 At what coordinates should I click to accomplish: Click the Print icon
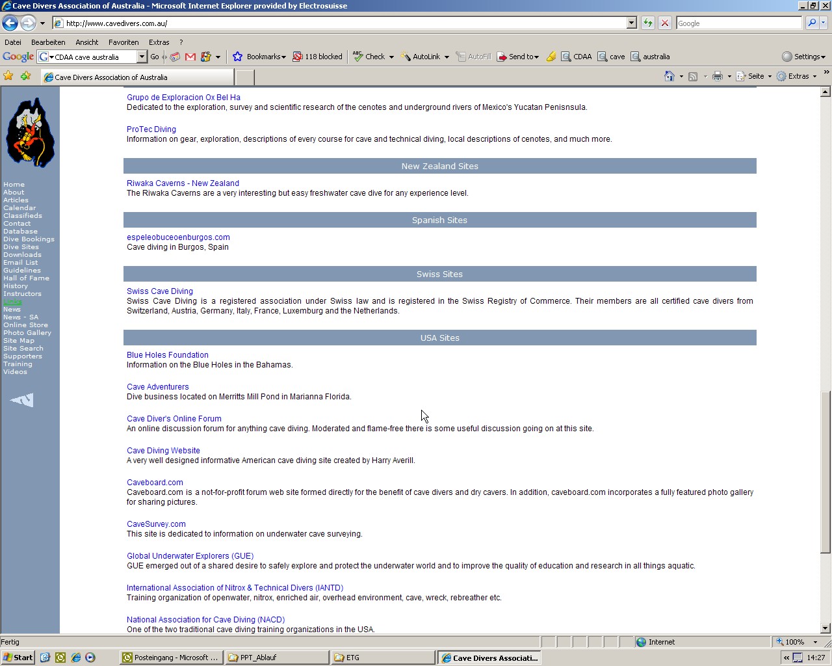click(x=717, y=76)
